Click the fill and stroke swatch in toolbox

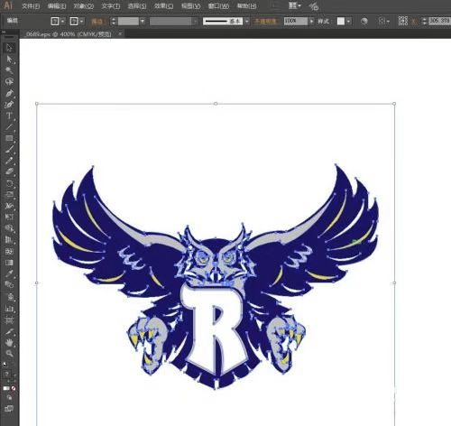click(x=6, y=375)
